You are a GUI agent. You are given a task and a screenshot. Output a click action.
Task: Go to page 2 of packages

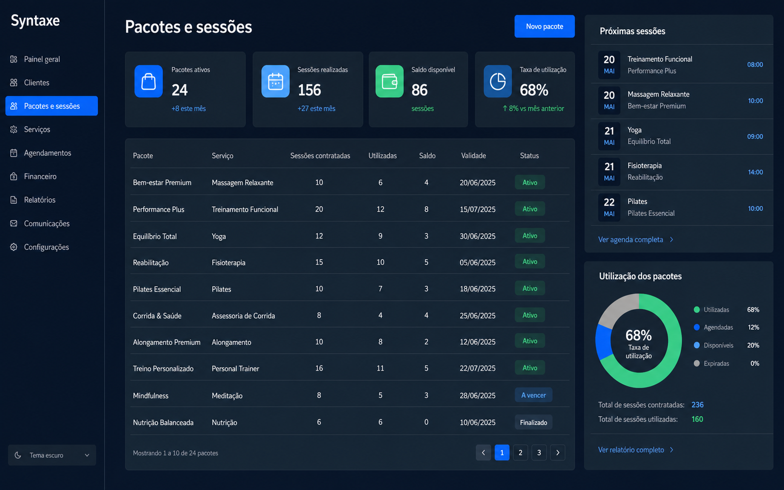tap(520, 453)
